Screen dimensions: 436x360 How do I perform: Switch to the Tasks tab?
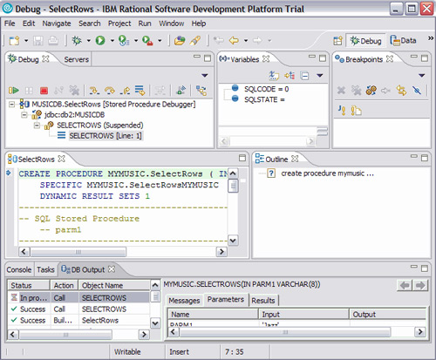(45, 269)
